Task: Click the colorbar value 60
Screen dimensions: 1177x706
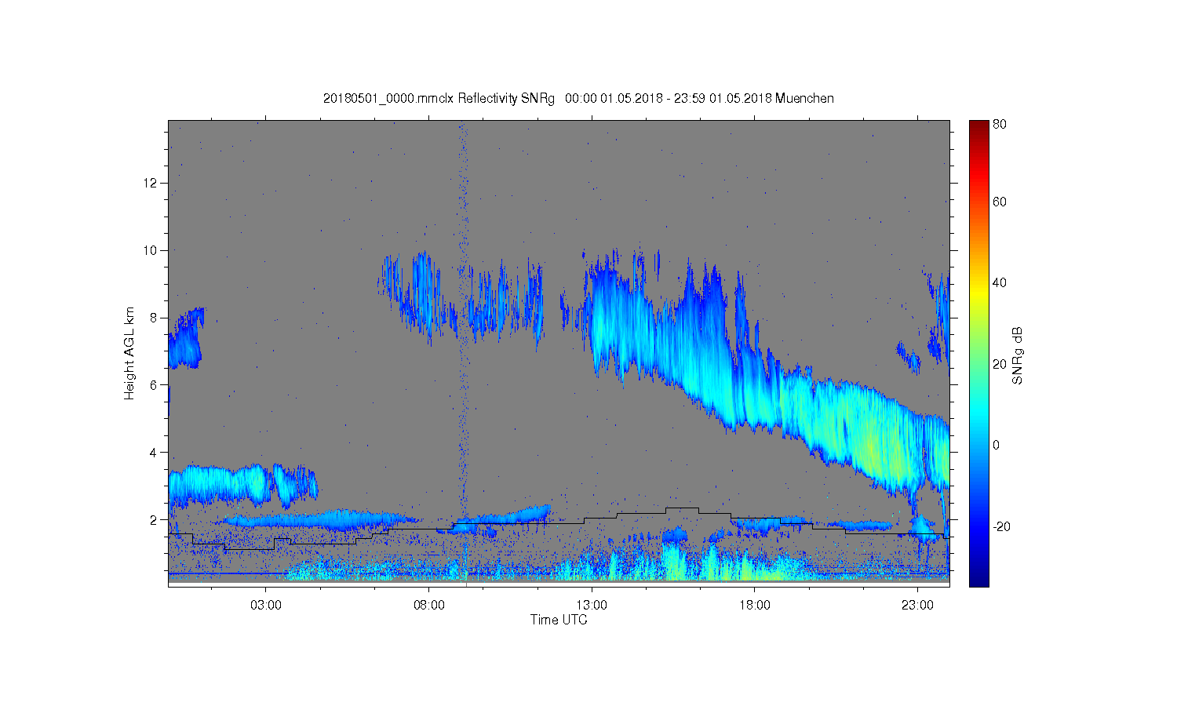Action: [999, 202]
